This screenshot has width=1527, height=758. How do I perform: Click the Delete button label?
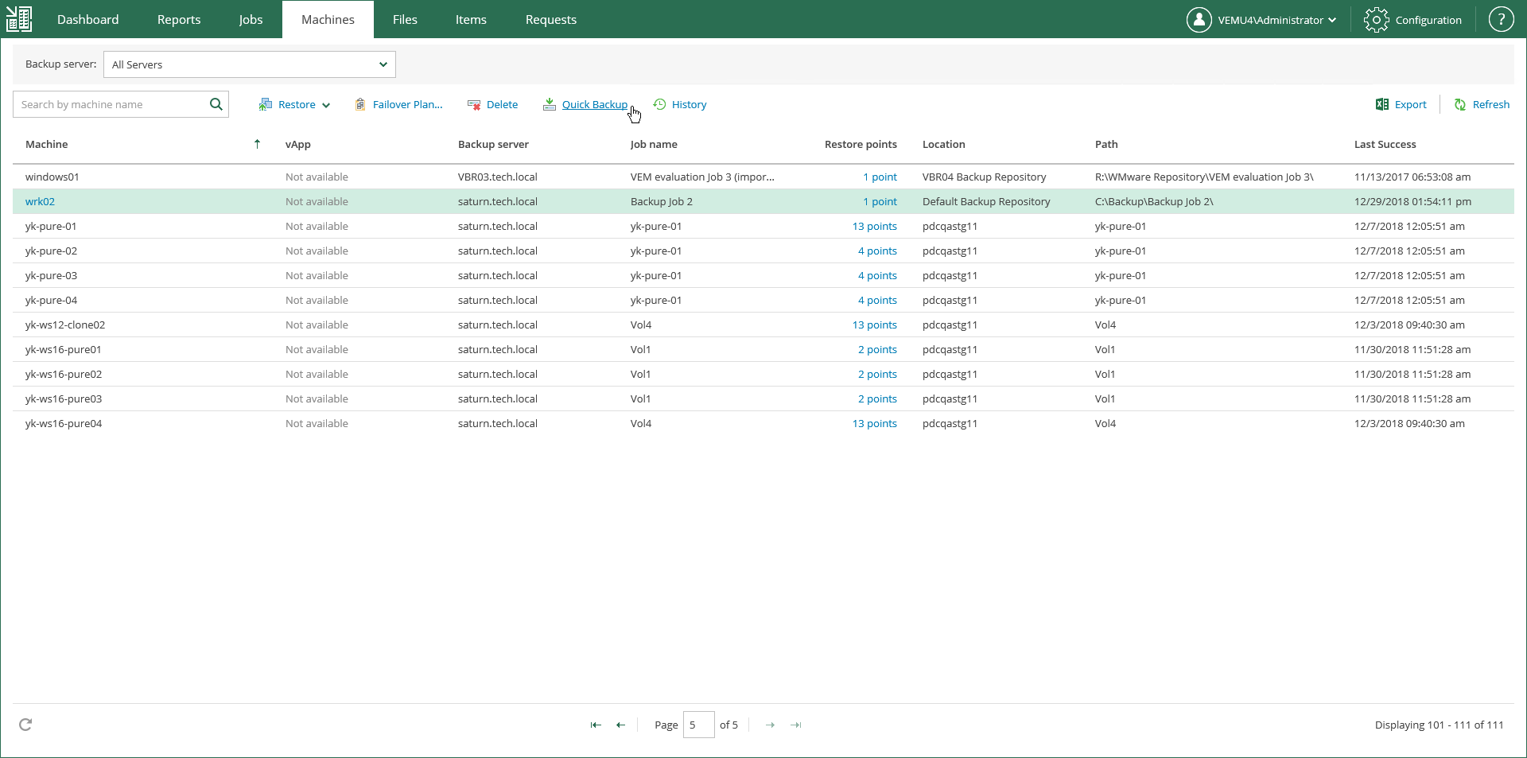[x=502, y=104]
